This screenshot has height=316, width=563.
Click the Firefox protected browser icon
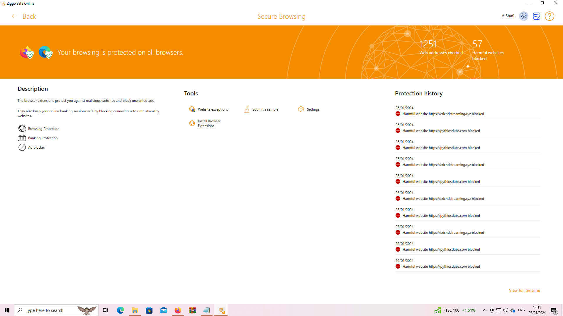(x=27, y=52)
